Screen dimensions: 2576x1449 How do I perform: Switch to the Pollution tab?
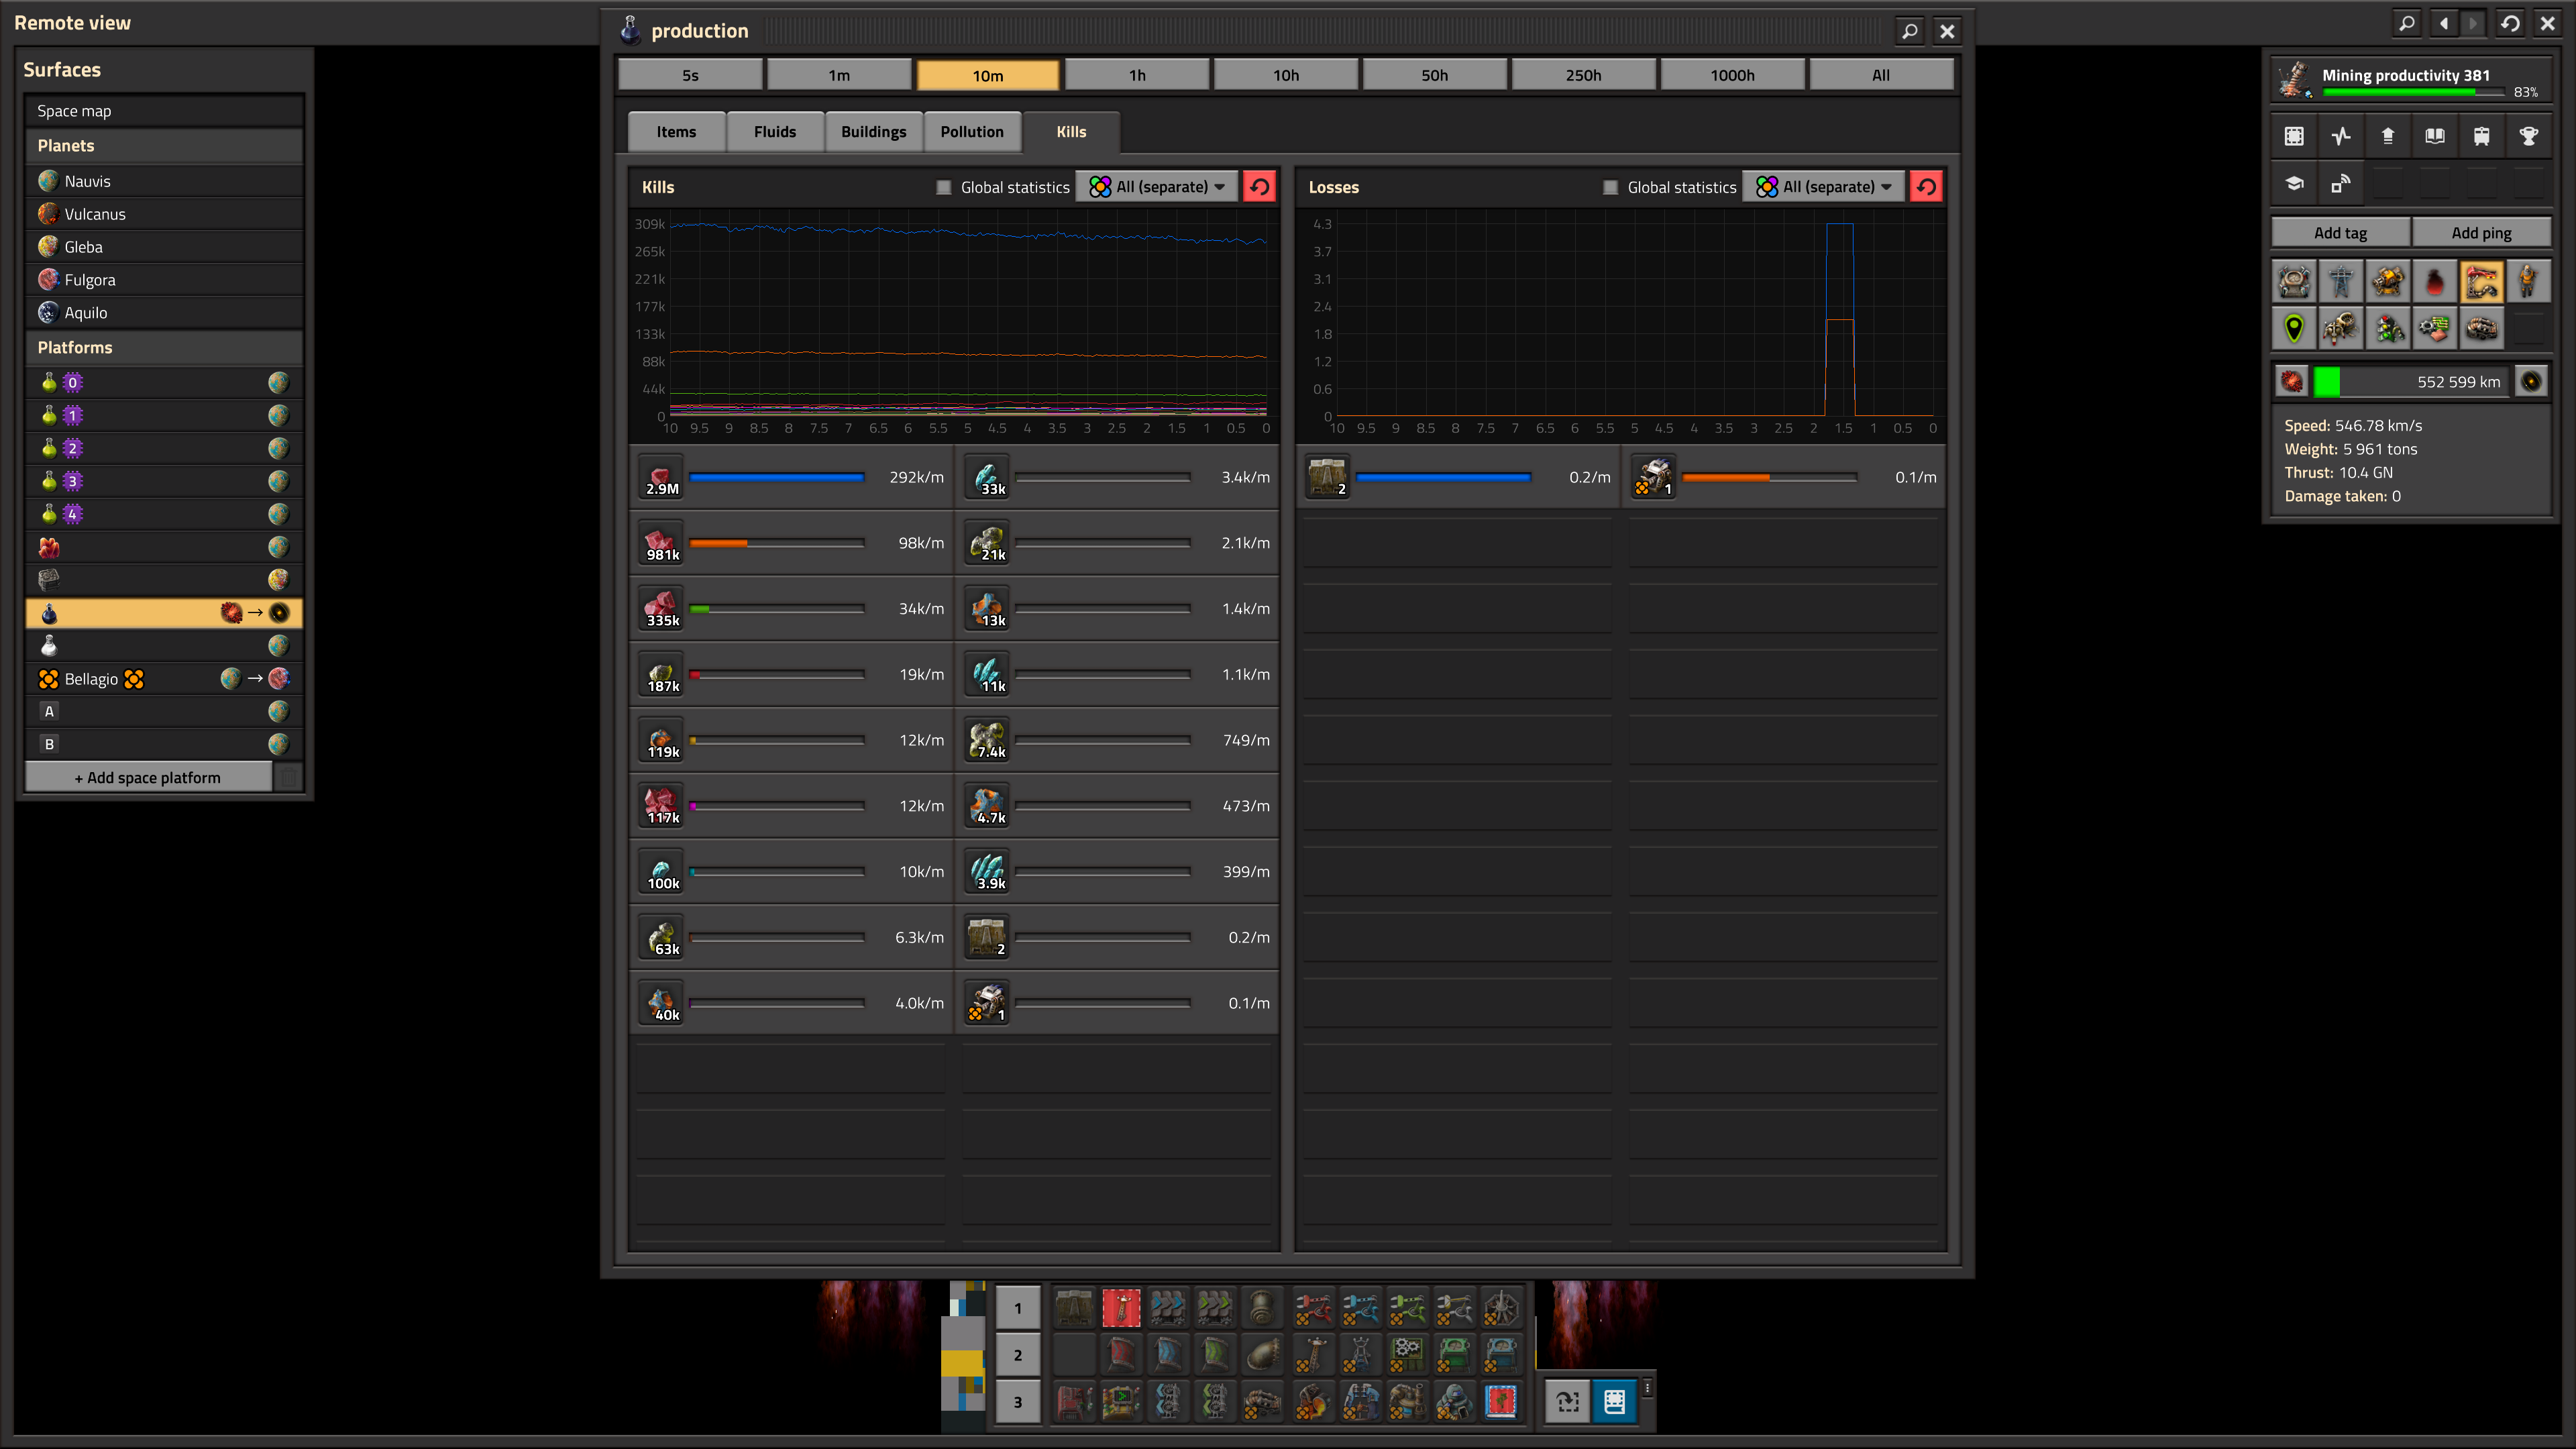tap(972, 132)
